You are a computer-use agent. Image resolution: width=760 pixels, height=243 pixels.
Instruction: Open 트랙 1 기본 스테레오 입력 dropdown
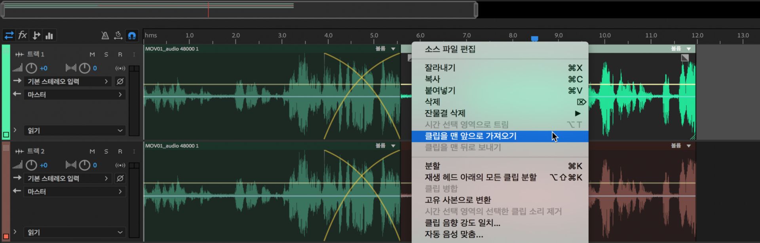click(68, 81)
